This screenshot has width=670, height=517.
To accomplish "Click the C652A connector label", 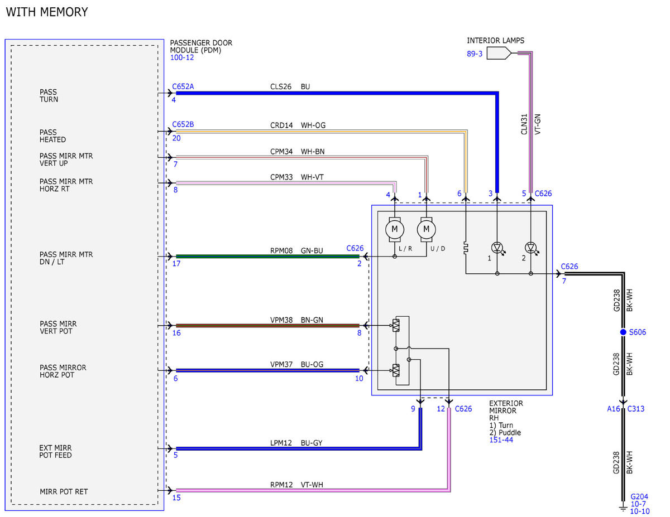I will point(183,86).
